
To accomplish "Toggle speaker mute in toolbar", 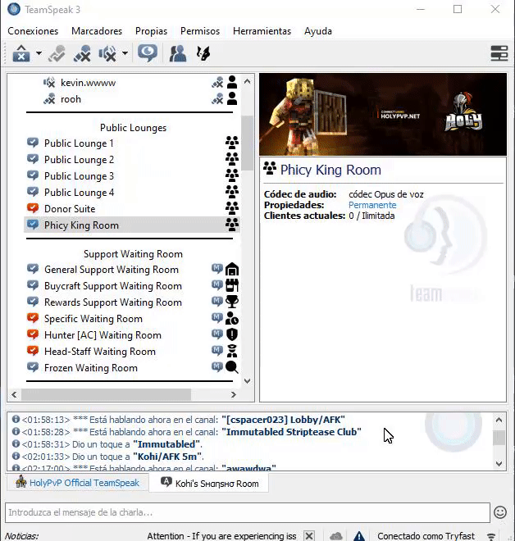I will (107, 53).
